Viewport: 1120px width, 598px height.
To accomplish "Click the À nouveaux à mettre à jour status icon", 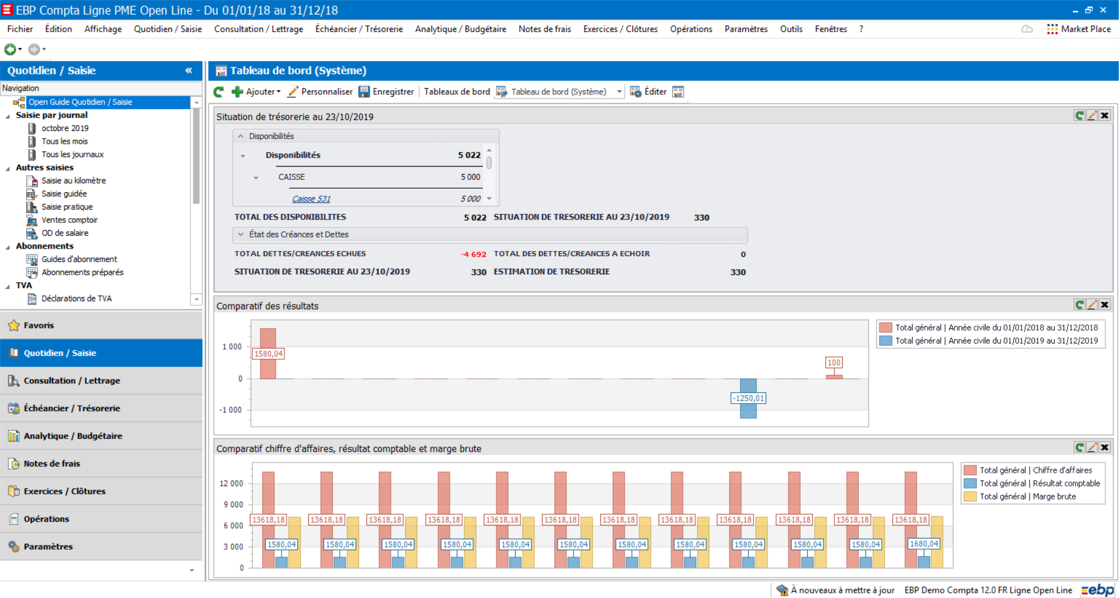I will coord(782,590).
